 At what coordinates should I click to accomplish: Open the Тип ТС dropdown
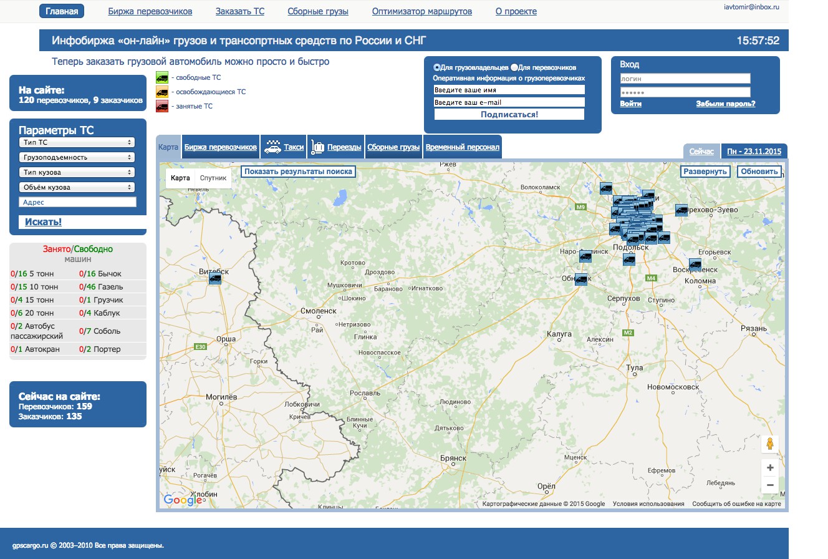pyautogui.click(x=77, y=142)
